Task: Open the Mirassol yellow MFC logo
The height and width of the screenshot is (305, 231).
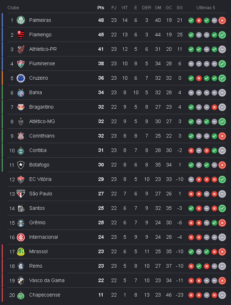Action: [x=21, y=252]
